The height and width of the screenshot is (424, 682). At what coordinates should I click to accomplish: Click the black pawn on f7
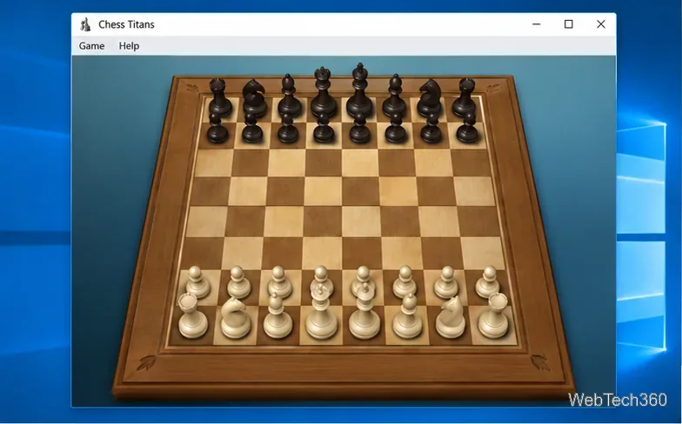pyautogui.click(x=396, y=129)
